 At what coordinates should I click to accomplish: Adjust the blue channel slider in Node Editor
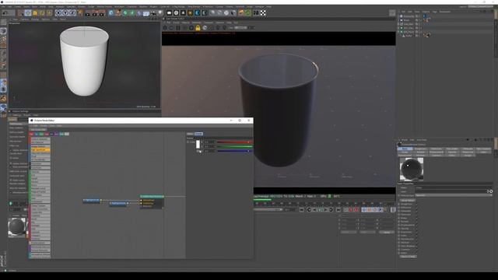[234, 151]
